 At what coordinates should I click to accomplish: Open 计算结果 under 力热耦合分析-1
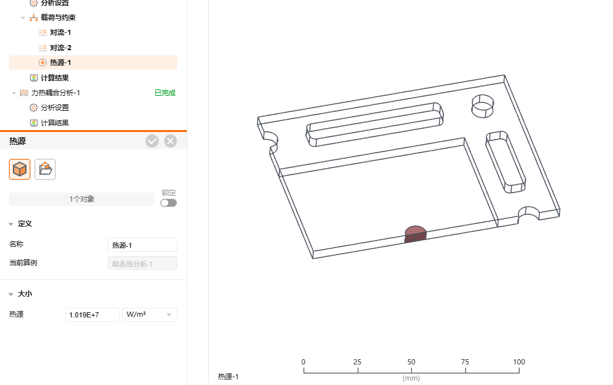55,123
